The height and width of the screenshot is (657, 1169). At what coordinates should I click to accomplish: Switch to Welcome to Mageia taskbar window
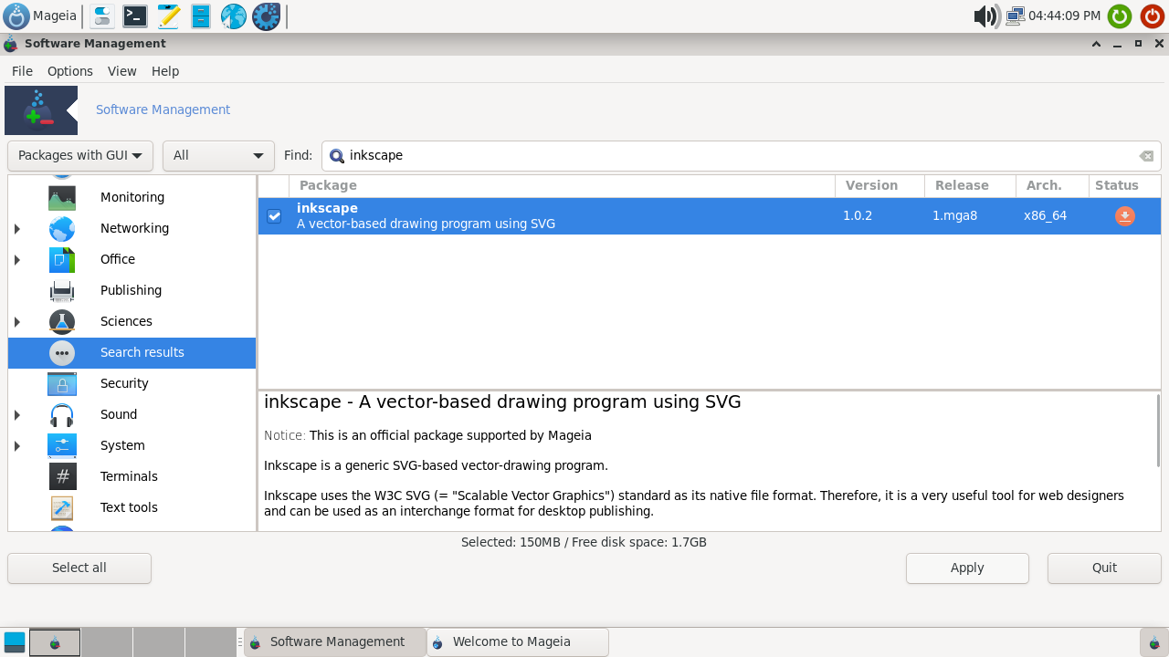click(517, 642)
